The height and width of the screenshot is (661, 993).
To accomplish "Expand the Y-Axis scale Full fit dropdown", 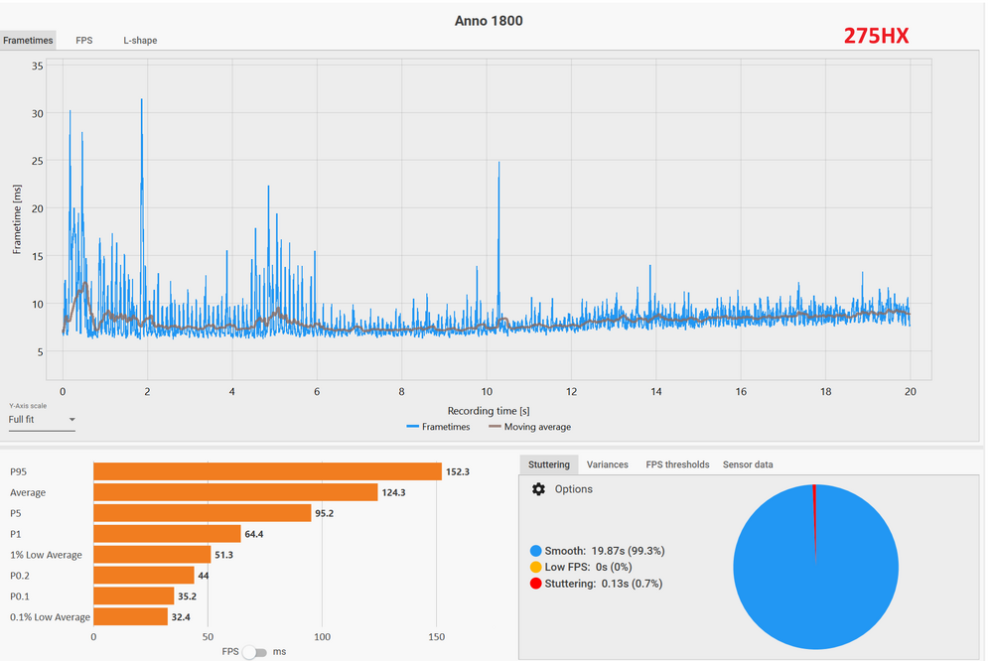I will (42, 420).
